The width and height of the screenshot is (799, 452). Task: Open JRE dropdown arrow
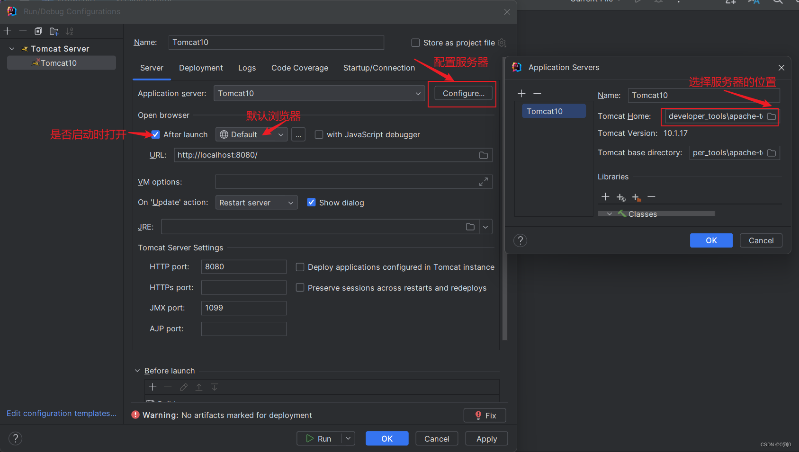point(485,227)
